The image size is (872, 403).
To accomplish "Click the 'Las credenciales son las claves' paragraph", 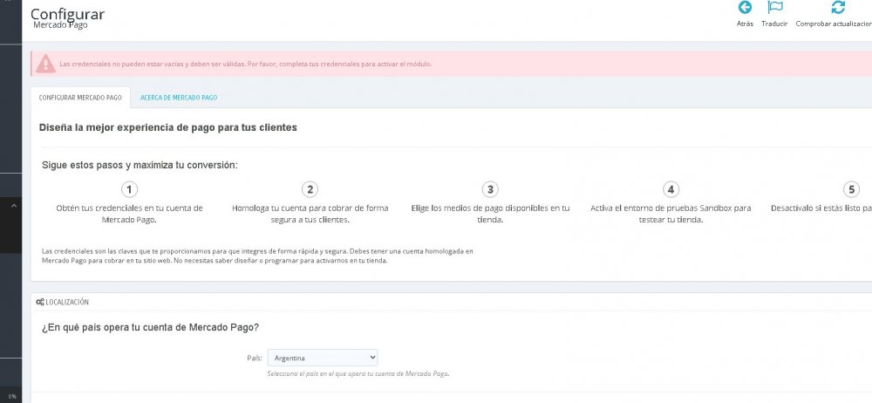I will click(x=257, y=256).
